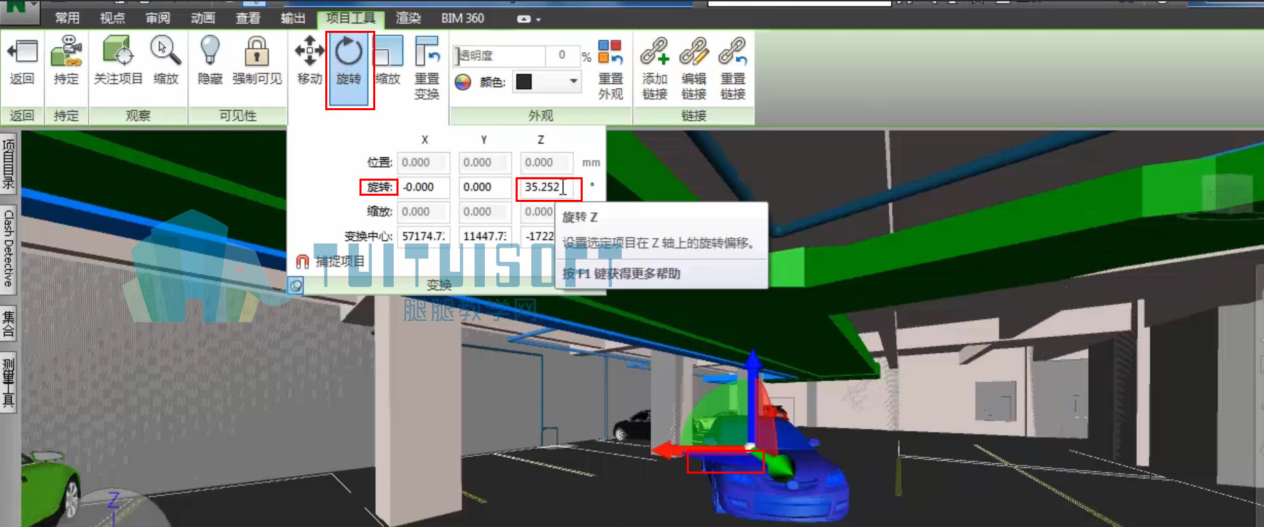Open the 颜色 color dropdown
This screenshot has height=527, width=1264.
(574, 81)
